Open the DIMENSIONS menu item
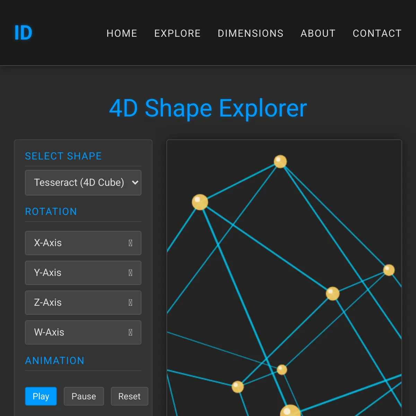This screenshot has width=416, height=416. 250,33
